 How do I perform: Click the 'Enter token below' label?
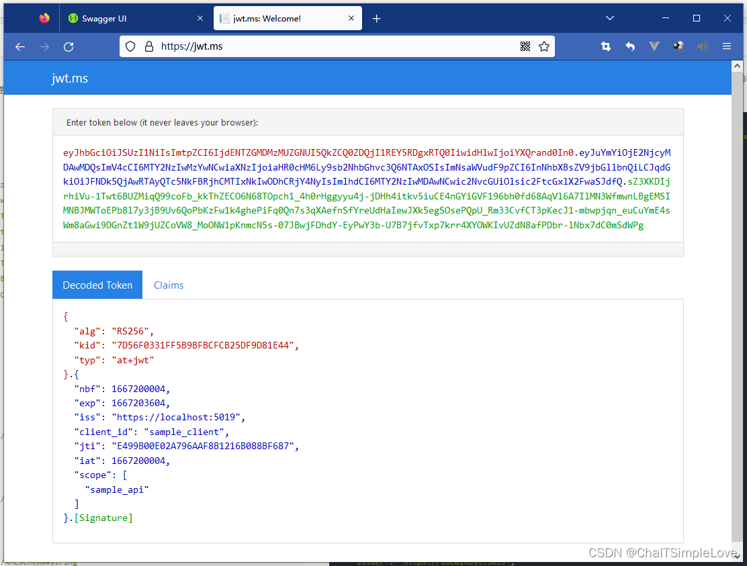pyautogui.click(x=163, y=122)
